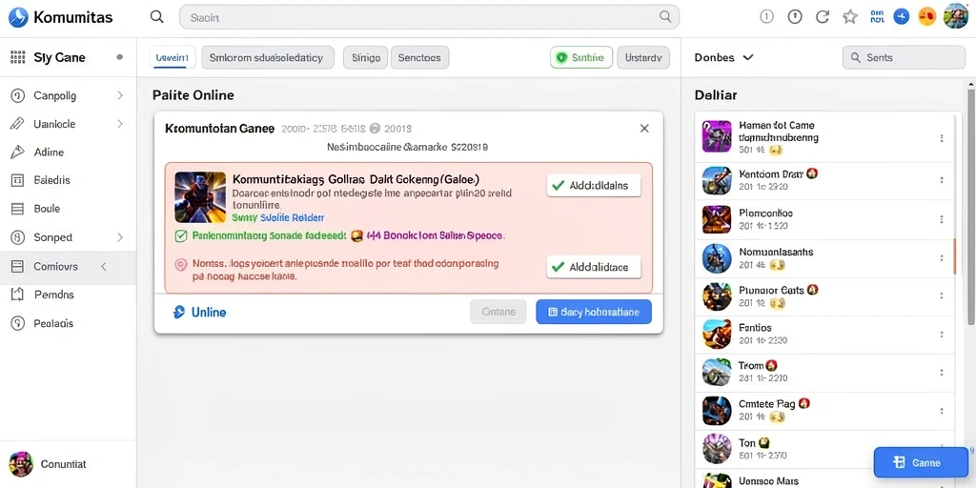Viewport: 976px width, 488px height.
Task: Expand the Canpollg sidebar item chevron
Action: (x=120, y=95)
